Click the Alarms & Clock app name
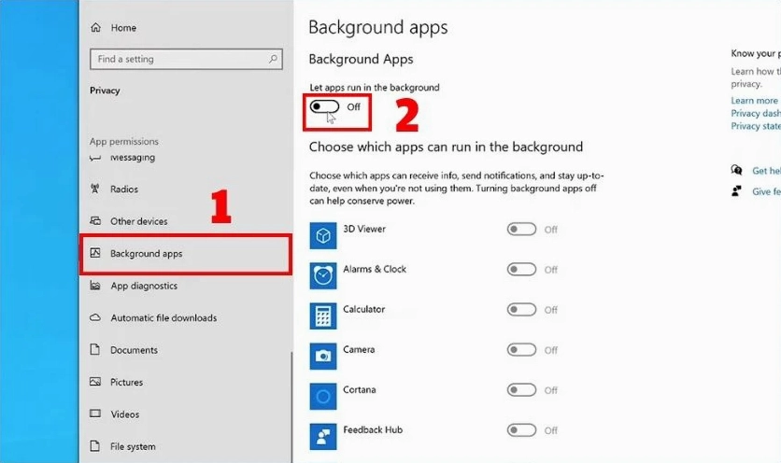 tap(375, 269)
